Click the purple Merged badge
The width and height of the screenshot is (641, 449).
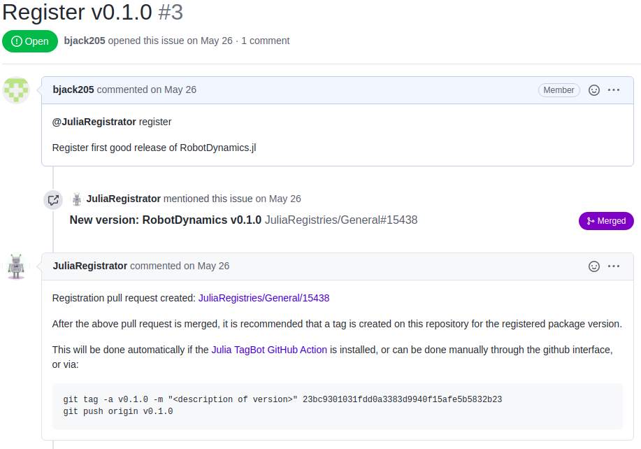point(606,221)
